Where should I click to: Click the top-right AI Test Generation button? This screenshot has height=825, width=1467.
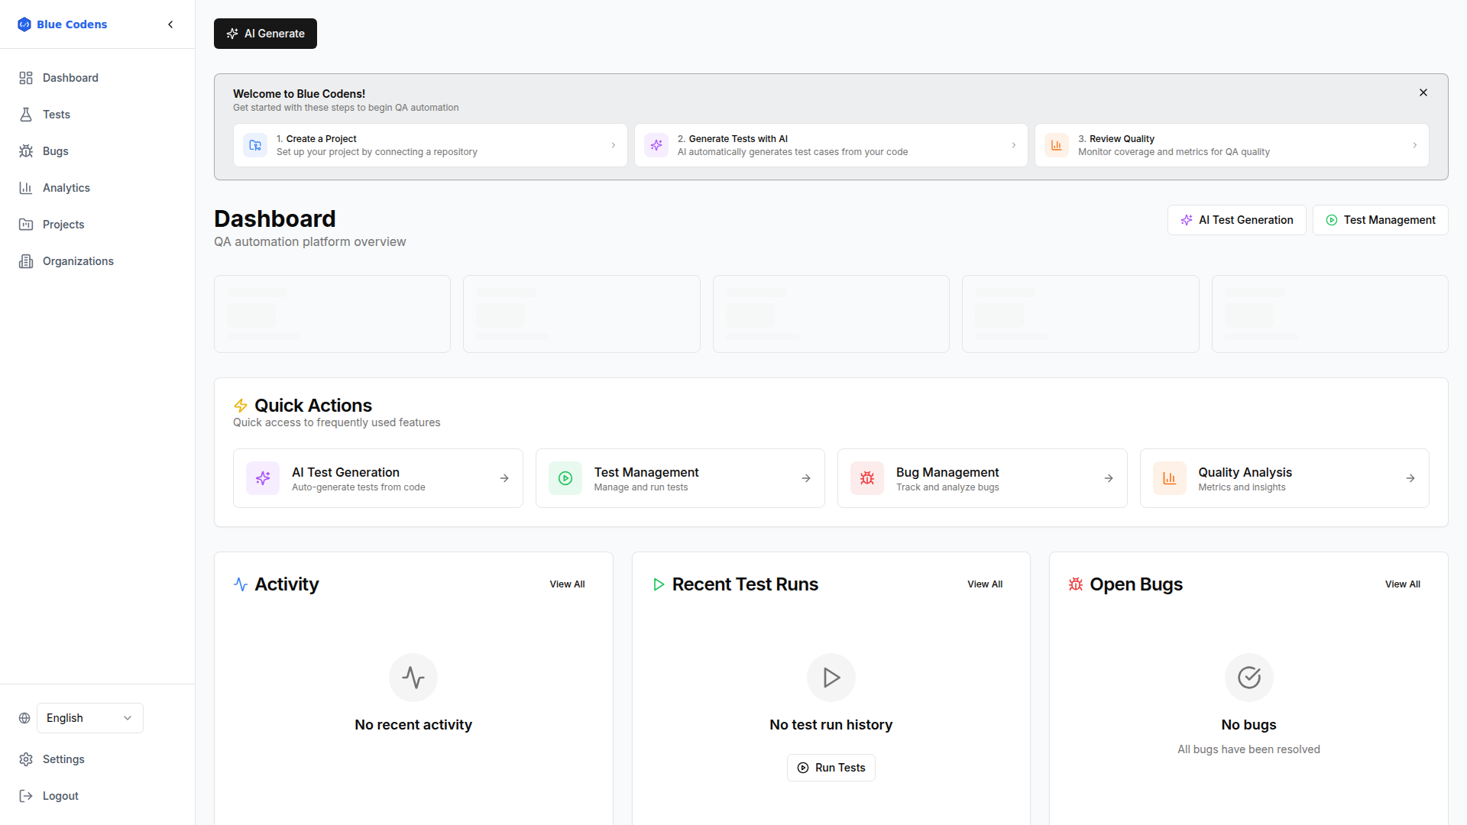tap(1237, 220)
